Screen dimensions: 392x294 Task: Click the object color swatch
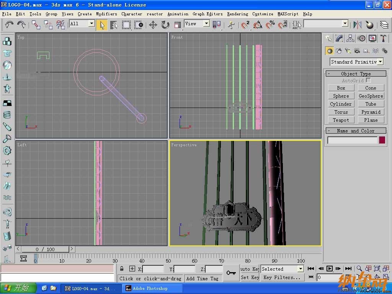(382, 140)
